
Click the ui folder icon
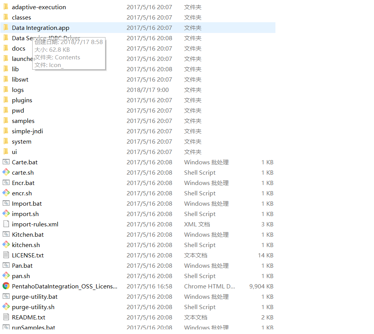click(x=6, y=152)
